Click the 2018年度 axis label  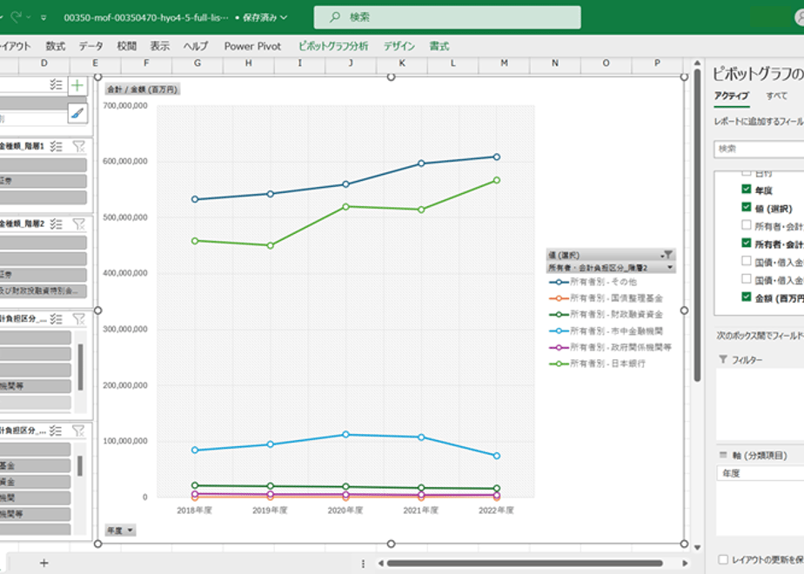[194, 511]
